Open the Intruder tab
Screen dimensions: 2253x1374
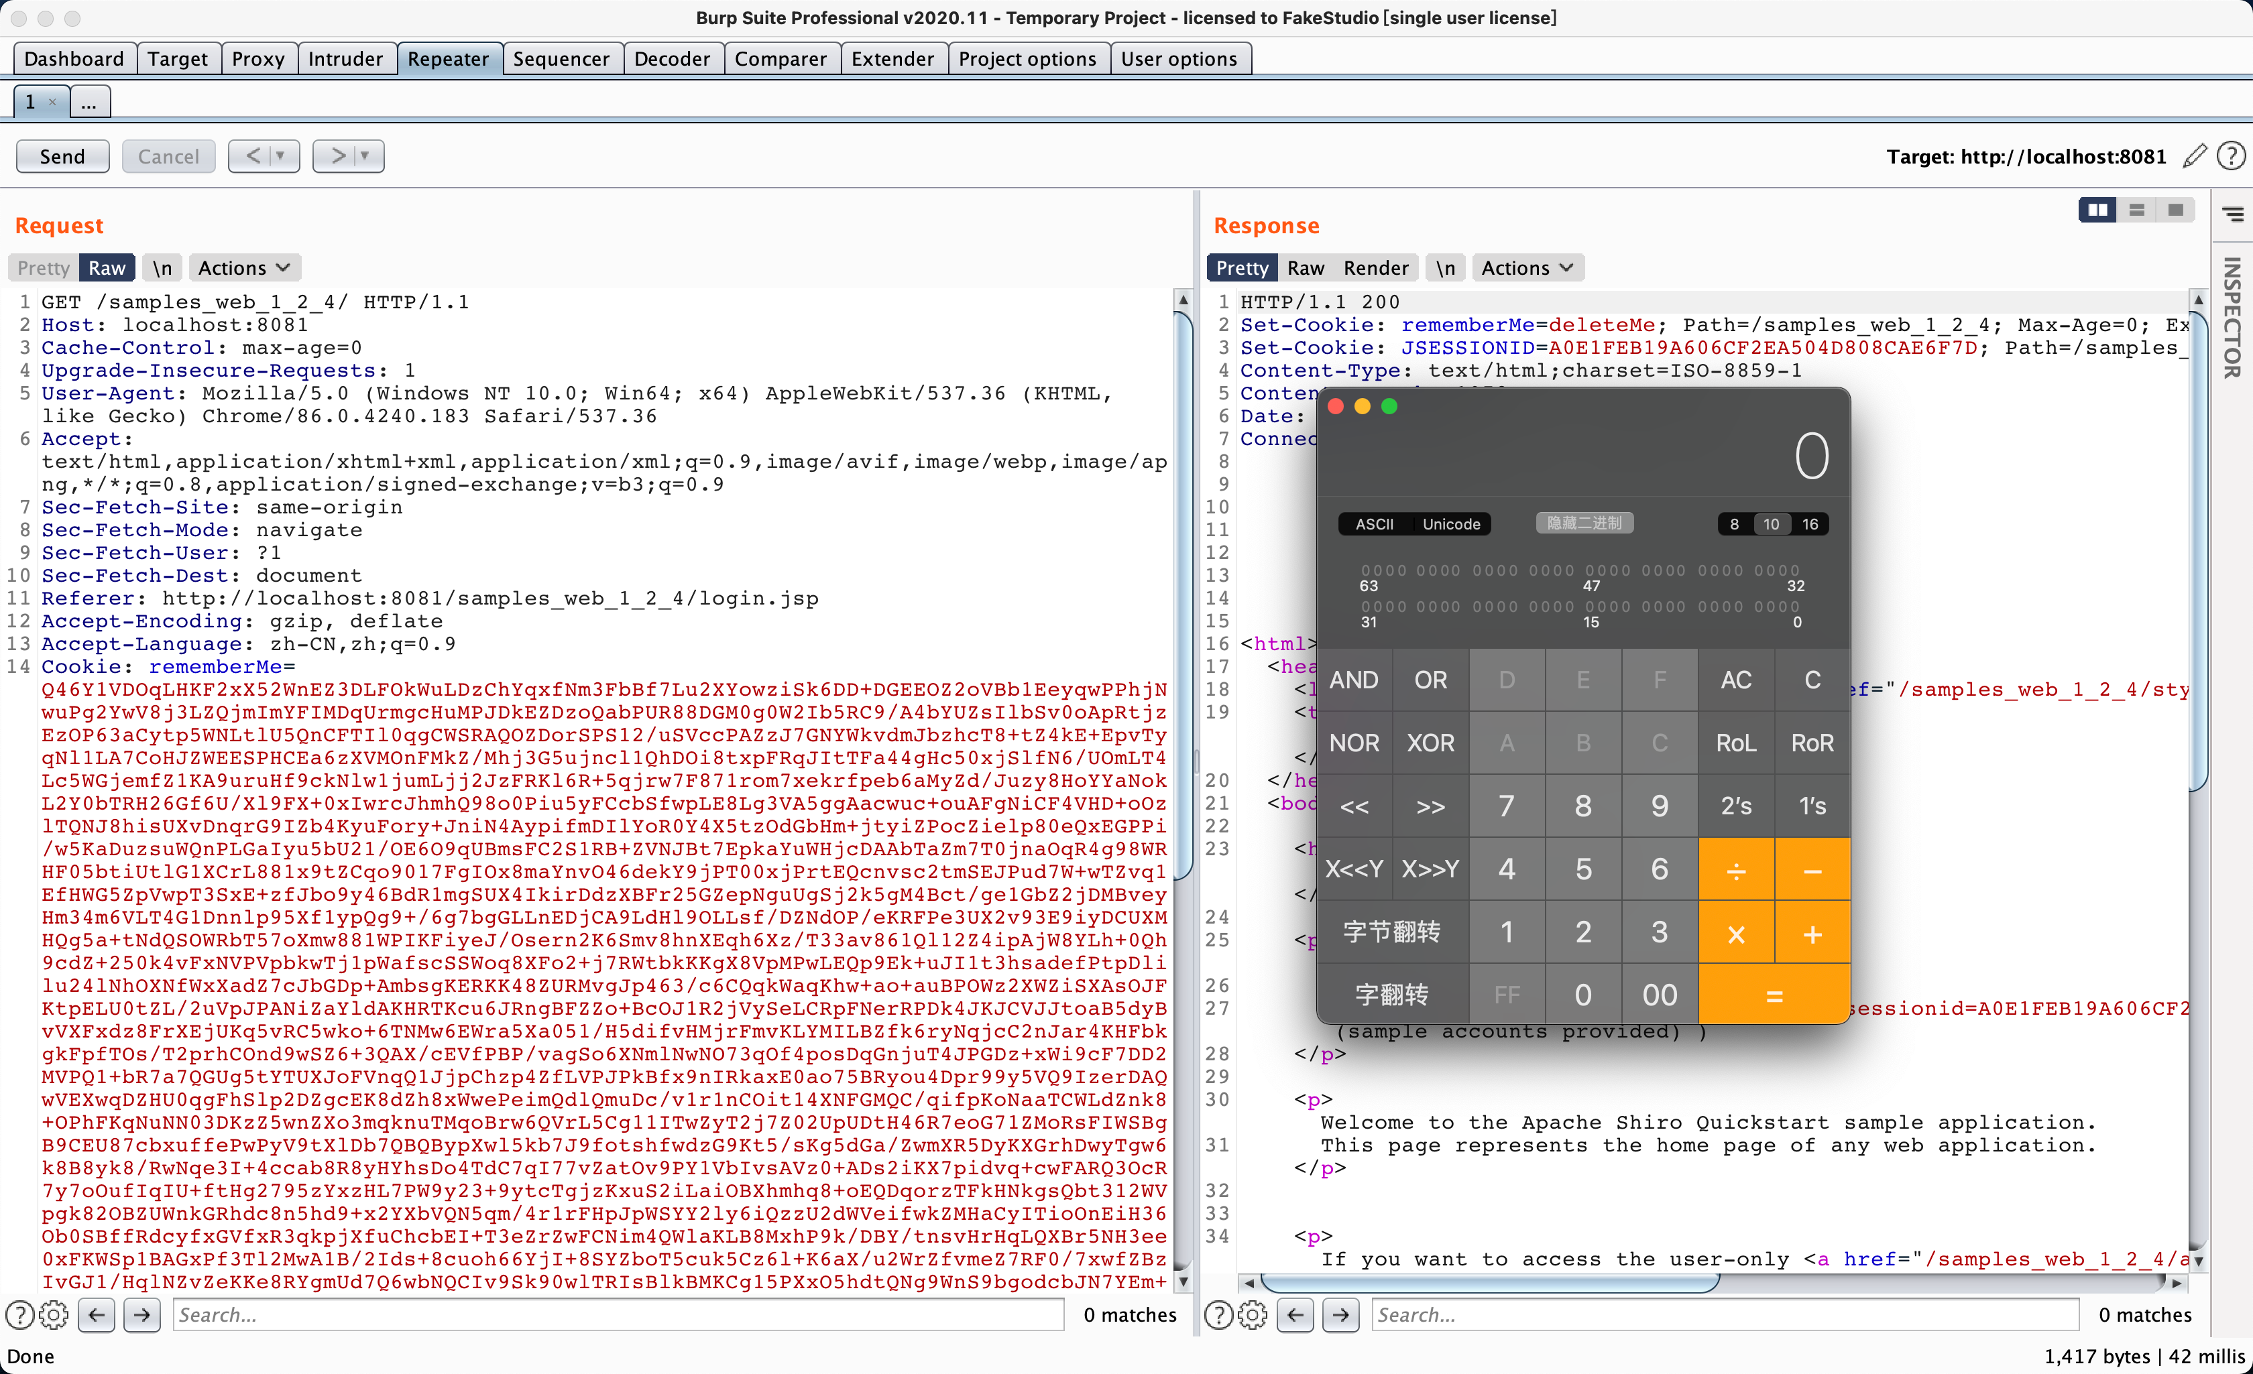coord(345,58)
